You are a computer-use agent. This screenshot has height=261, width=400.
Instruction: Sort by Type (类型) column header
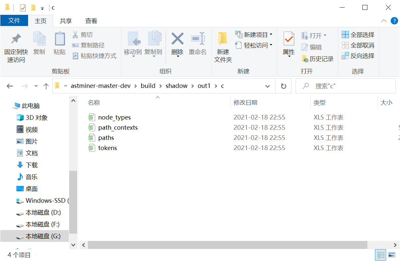(x=320, y=103)
